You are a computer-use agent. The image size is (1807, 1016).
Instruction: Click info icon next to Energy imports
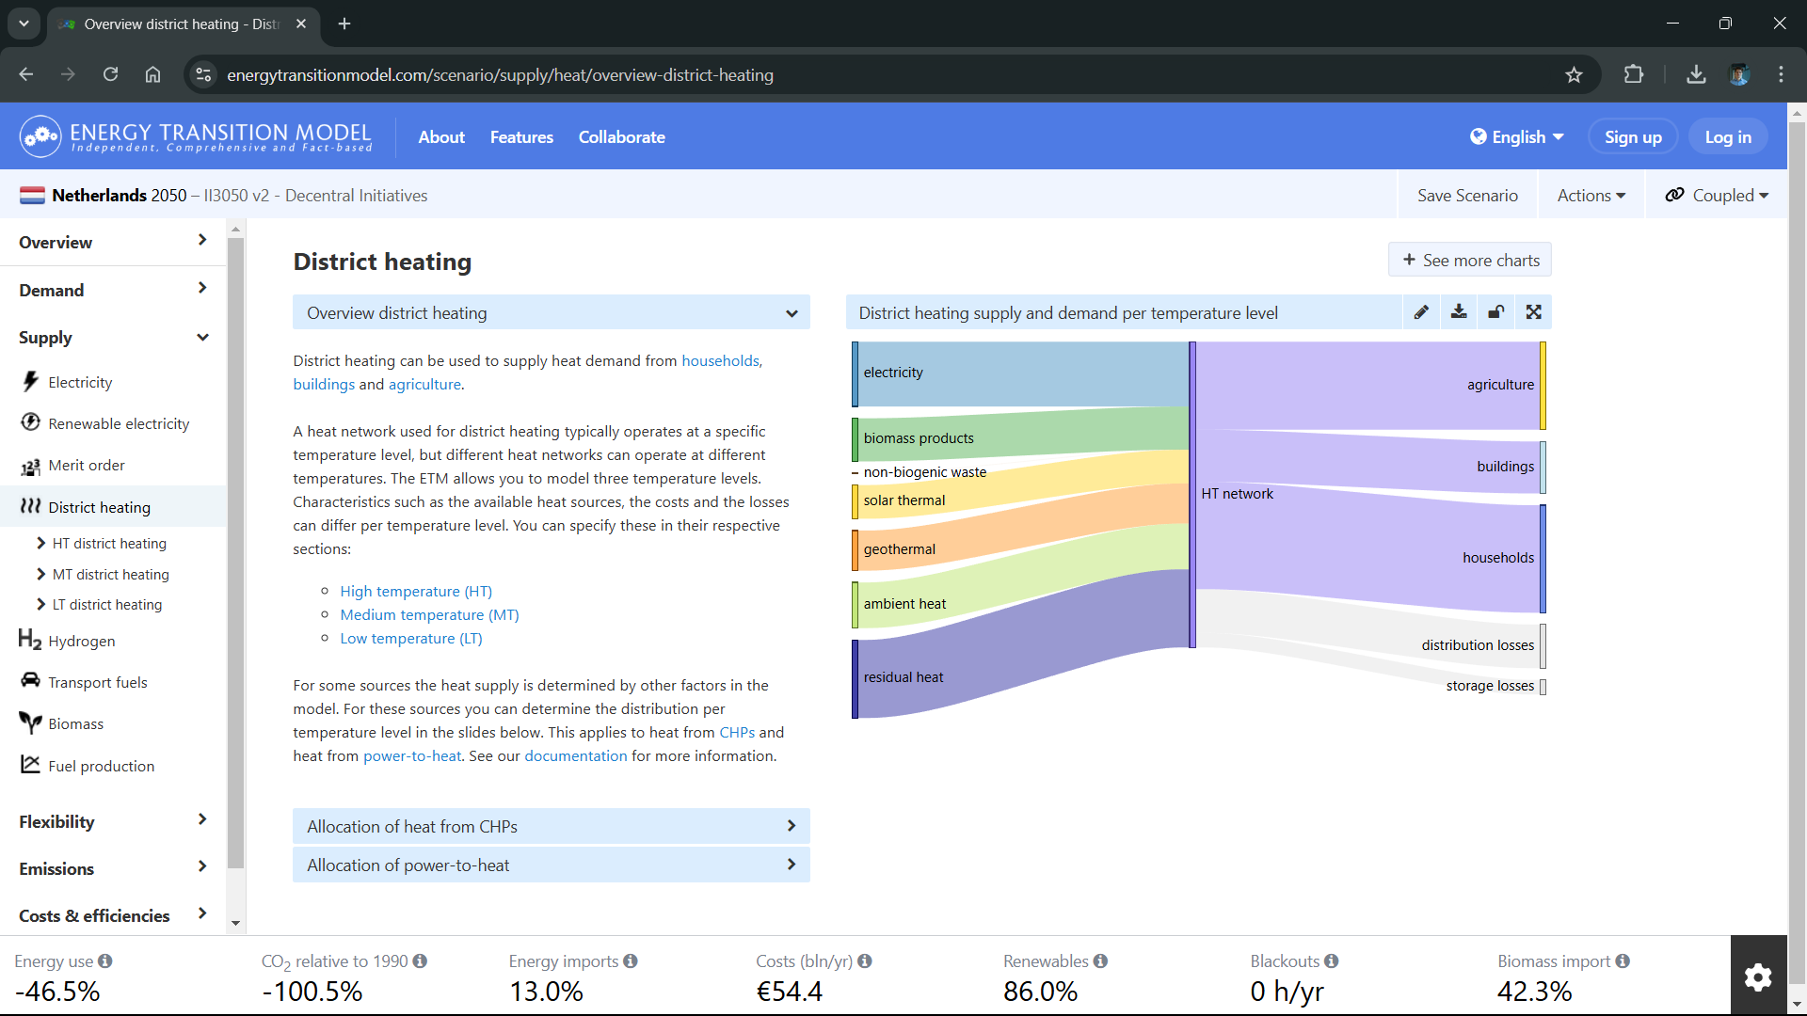[x=631, y=961]
